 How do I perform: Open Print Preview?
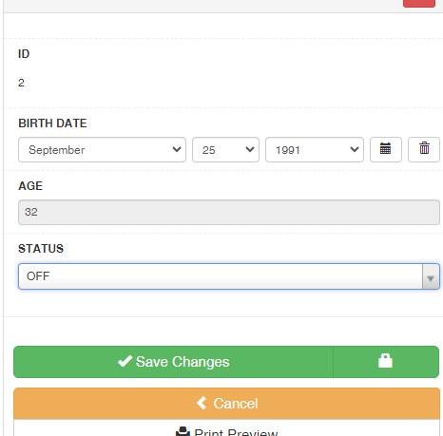(x=226, y=429)
